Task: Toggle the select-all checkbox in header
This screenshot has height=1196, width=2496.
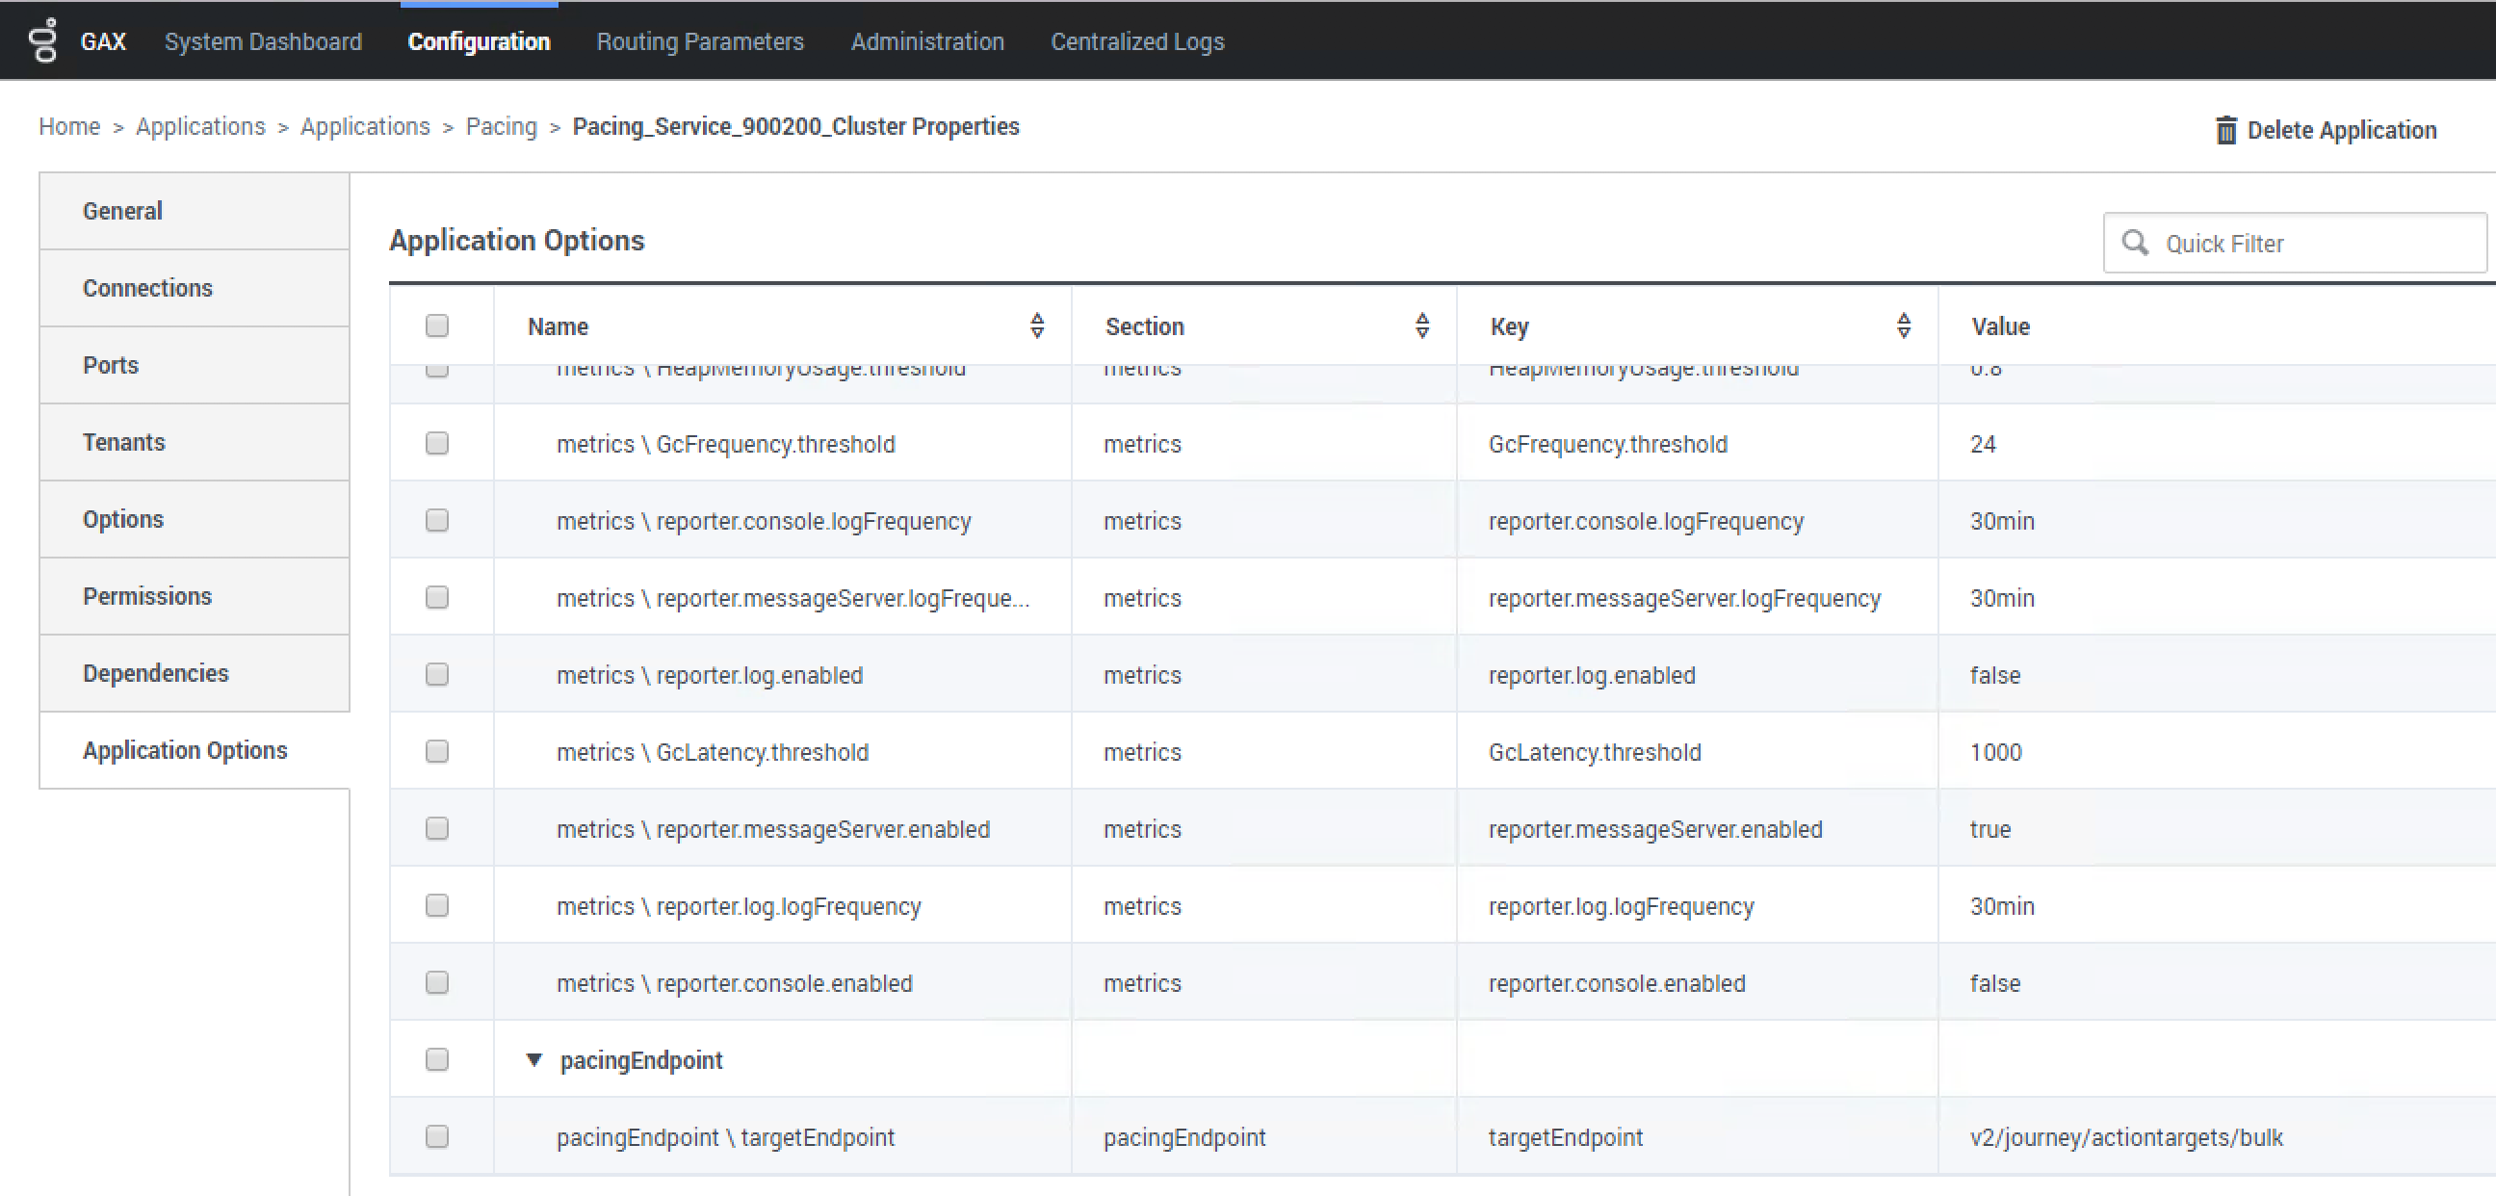Action: [437, 325]
